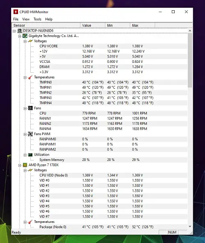Select the FANIN4 row
Screen dimensions: 205x243
tap(113, 129)
